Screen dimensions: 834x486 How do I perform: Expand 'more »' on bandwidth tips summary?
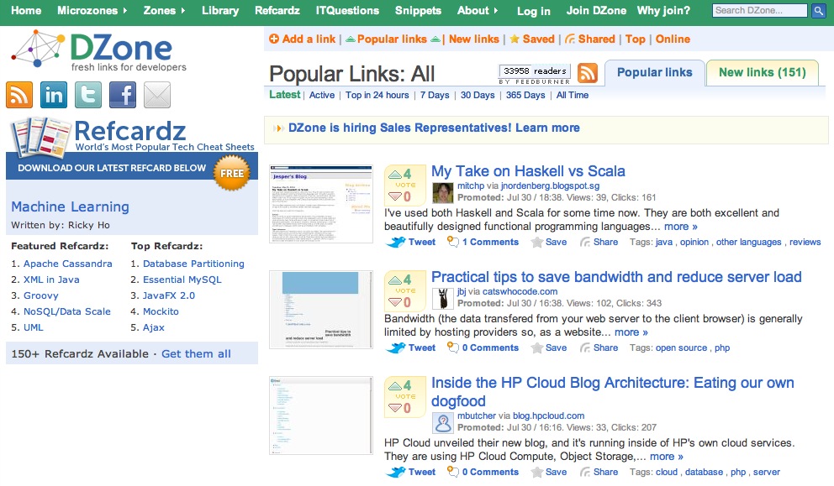click(x=631, y=332)
